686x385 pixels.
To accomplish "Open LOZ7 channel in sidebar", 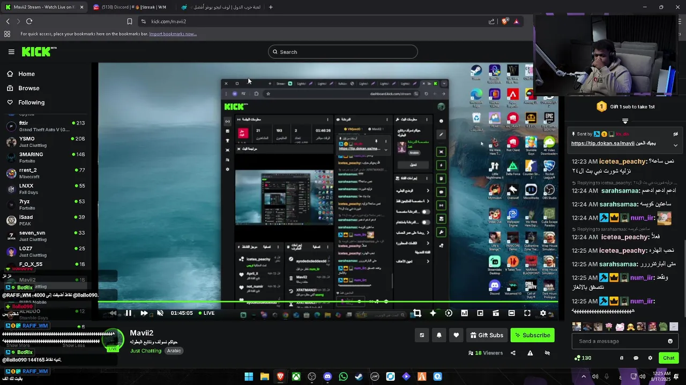I will tap(46, 251).
